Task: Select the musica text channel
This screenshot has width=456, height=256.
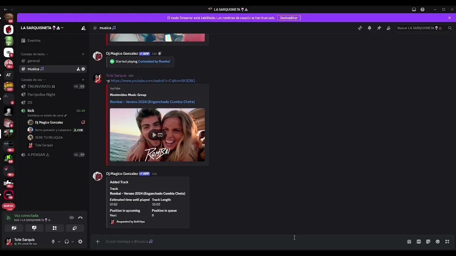Action: (53, 69)
